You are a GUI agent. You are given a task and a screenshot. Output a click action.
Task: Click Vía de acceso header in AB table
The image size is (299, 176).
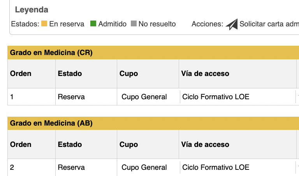[205, 145]
